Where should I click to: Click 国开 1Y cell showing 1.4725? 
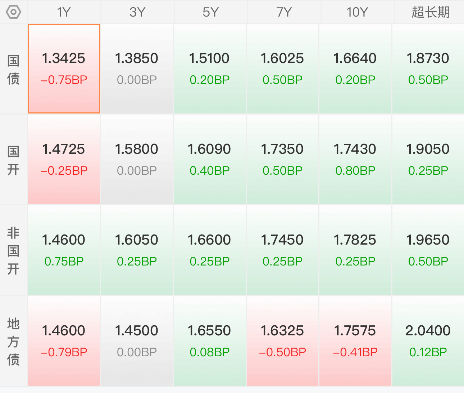[64, 160]
